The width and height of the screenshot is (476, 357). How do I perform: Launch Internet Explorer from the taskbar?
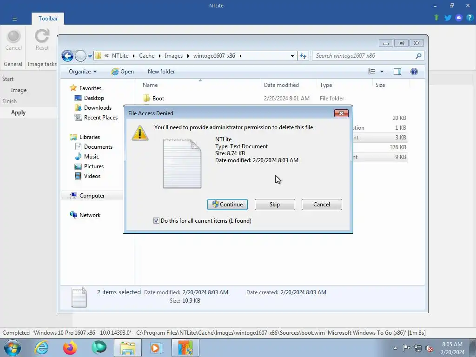41,348
